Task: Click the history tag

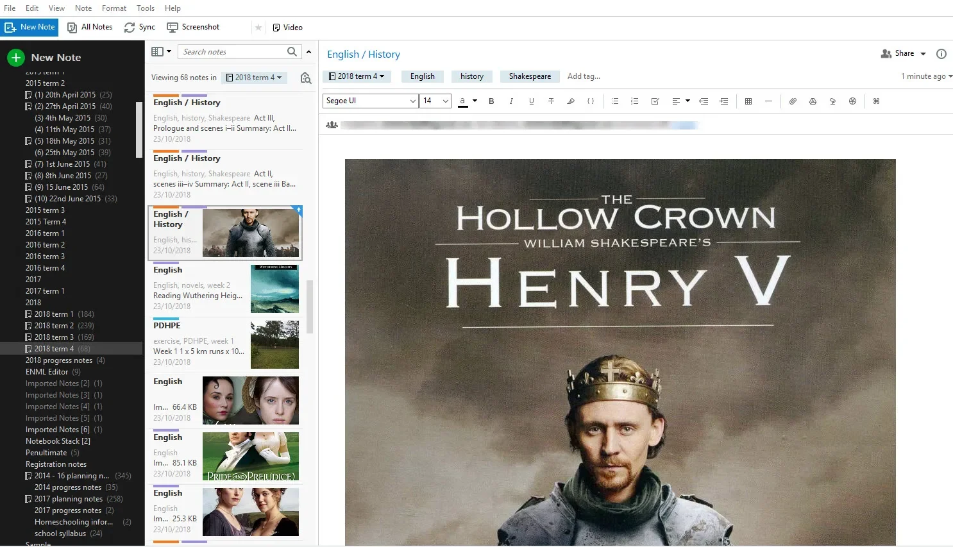Action: [472, 76]
